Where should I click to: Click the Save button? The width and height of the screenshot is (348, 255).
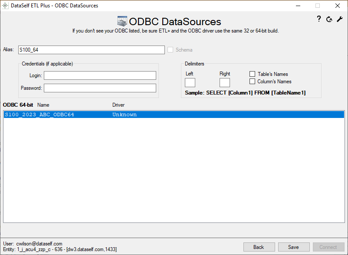tap(293, 247)
